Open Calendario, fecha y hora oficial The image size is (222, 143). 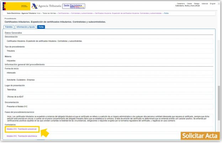pos(187,6)
